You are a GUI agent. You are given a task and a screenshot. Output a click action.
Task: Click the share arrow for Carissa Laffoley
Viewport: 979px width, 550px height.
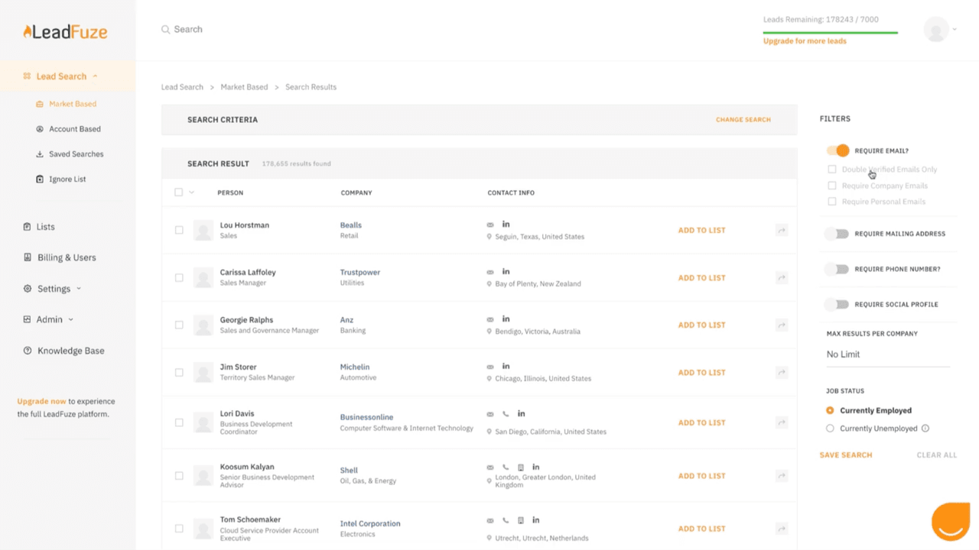(782, 277)
